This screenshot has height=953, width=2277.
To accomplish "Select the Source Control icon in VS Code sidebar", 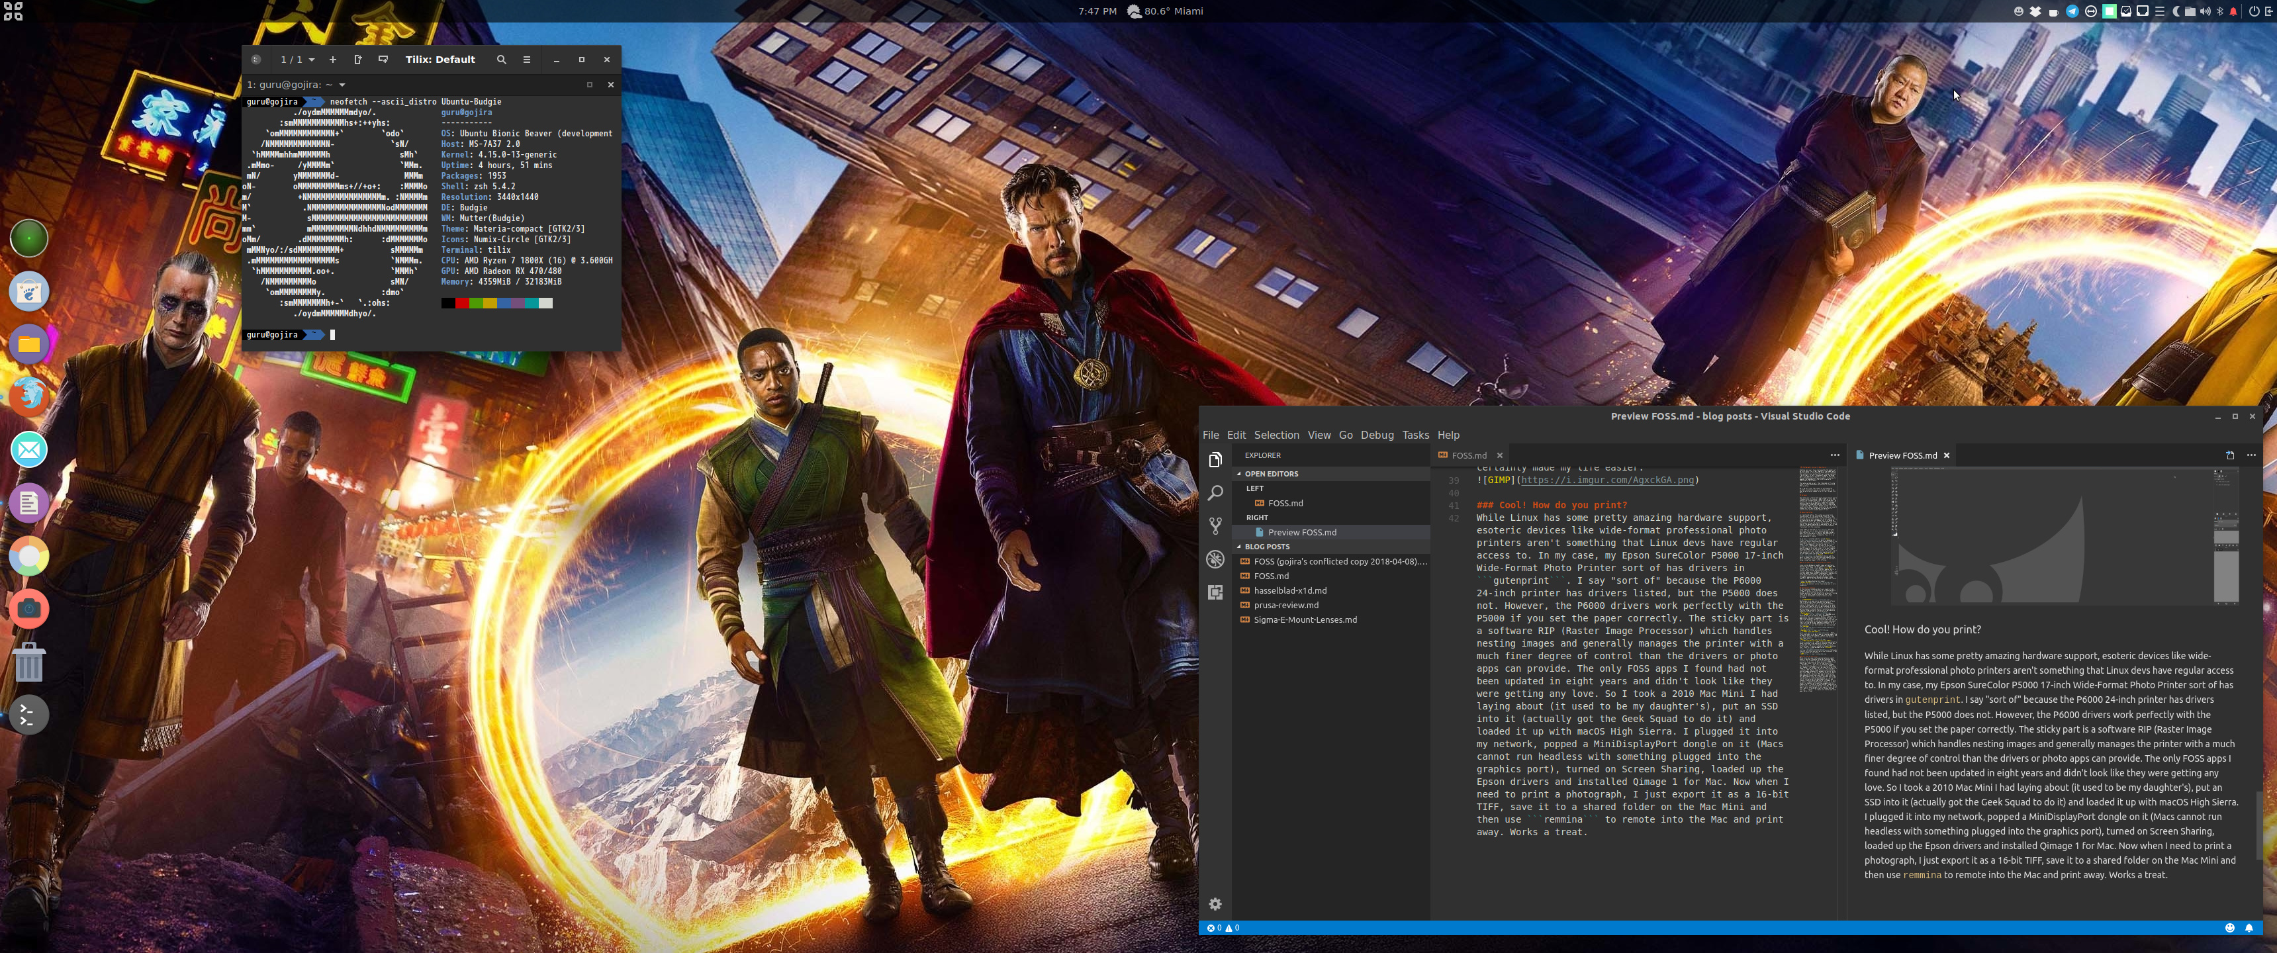I will [1217, 525].
